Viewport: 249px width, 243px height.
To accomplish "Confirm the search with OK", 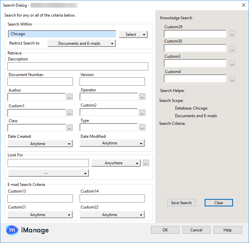I will [x=165, y=230].
